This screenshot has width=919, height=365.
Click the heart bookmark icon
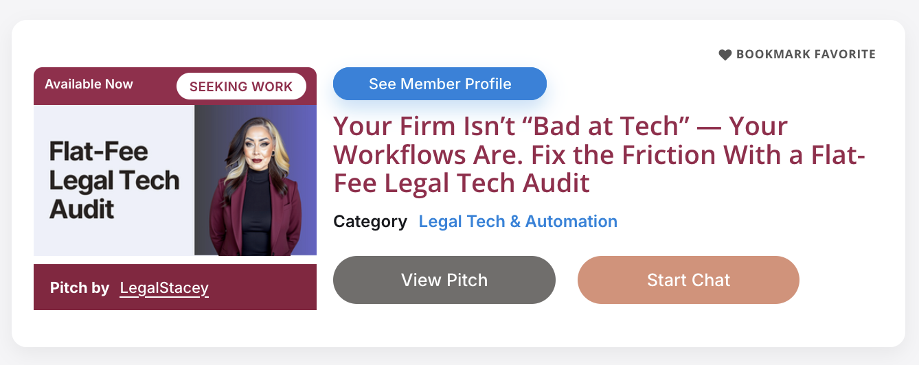tap(725, 55)
